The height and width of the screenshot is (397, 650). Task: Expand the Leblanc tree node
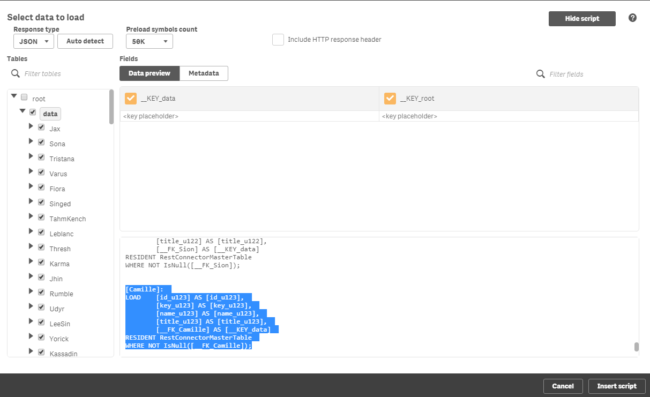coord(31,231)
